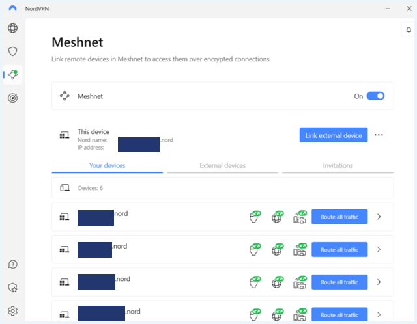
Task: Expand second device row with chevron
Action: [379, 249]
